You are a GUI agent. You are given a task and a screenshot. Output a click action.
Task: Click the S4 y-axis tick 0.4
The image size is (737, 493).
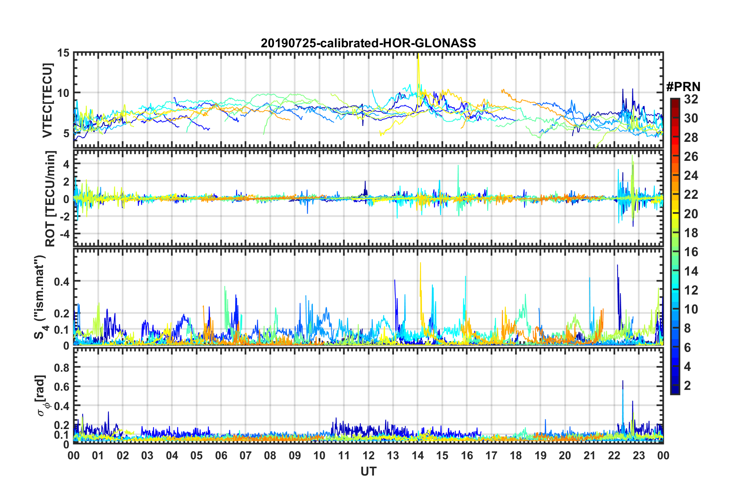point(62,281)
